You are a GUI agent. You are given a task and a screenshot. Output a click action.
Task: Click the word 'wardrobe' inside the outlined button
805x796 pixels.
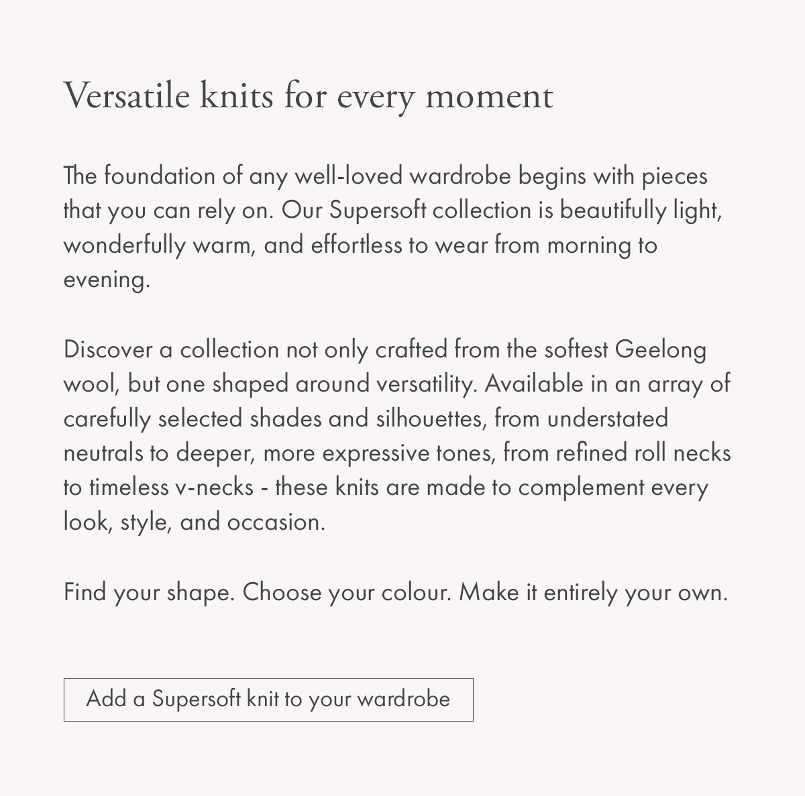(x=404, y=699)
